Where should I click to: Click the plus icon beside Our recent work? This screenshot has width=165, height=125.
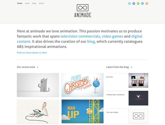(38, 67)
